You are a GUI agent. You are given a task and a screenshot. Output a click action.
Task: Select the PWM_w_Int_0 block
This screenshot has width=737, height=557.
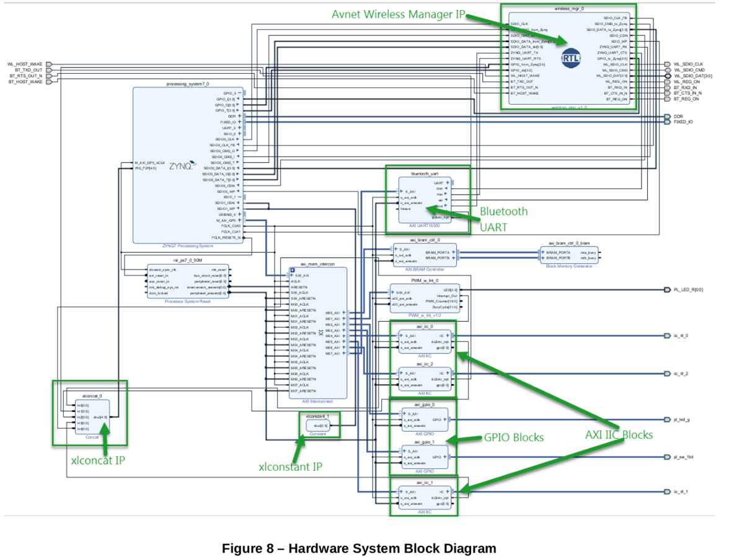coord(425,298)
